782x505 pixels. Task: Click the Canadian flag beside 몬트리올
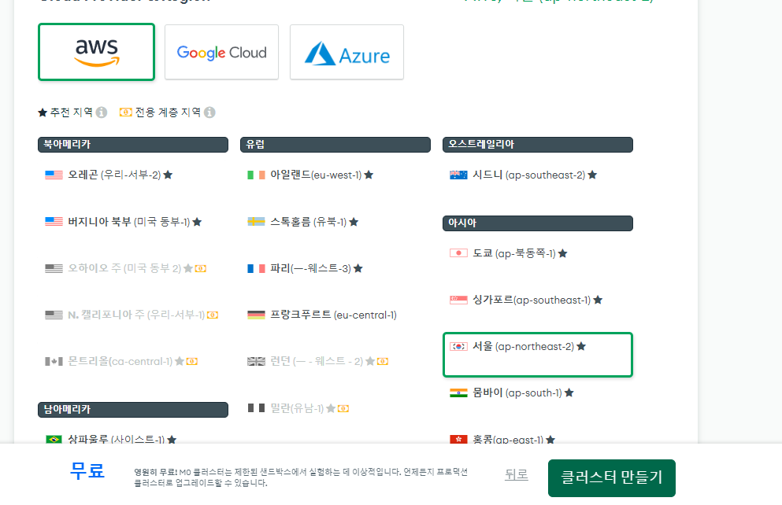click(x=54, y=361)
